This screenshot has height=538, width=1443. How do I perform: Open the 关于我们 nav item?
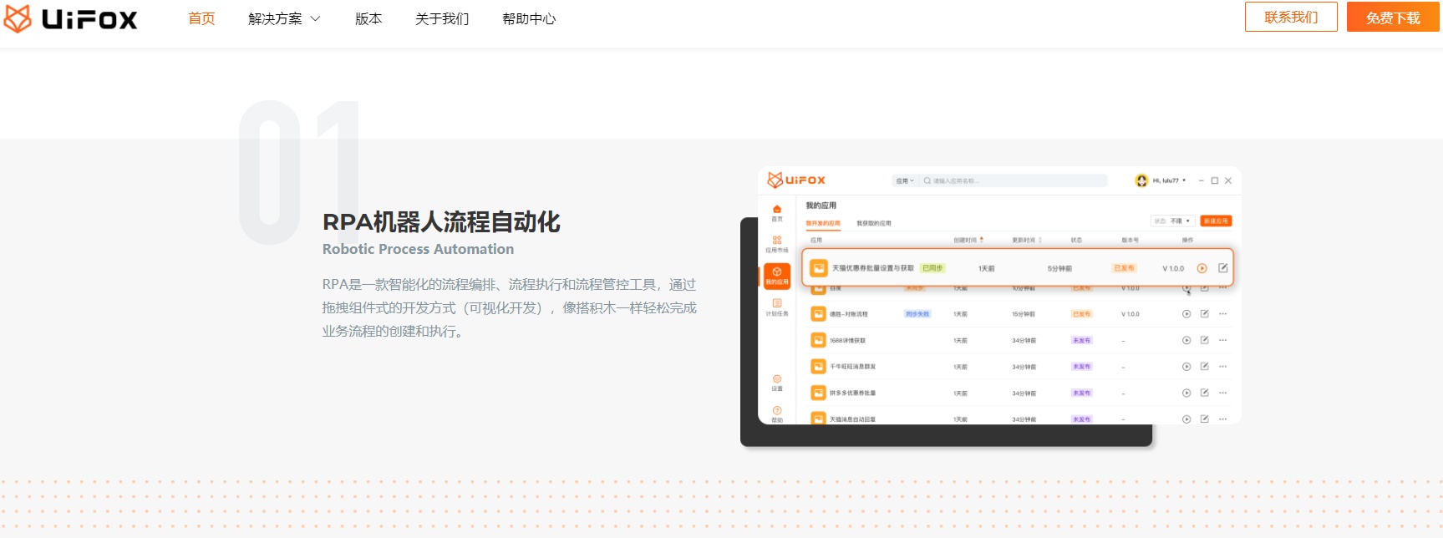[442, 18]
